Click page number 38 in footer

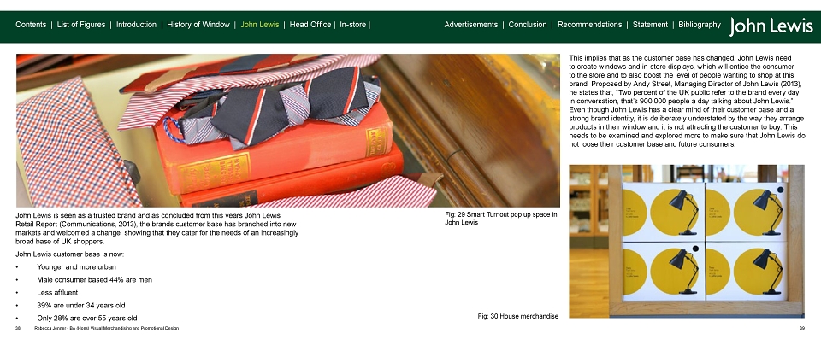click(18, 328)
